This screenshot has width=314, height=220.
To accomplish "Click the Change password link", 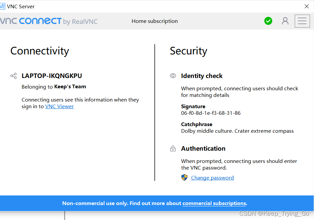I will coord(212,178).
